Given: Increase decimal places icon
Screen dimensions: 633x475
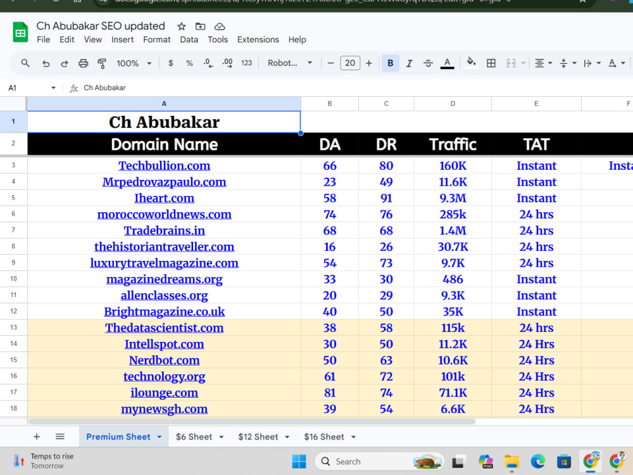Looking at the screenshot, I should pos(227,63).
